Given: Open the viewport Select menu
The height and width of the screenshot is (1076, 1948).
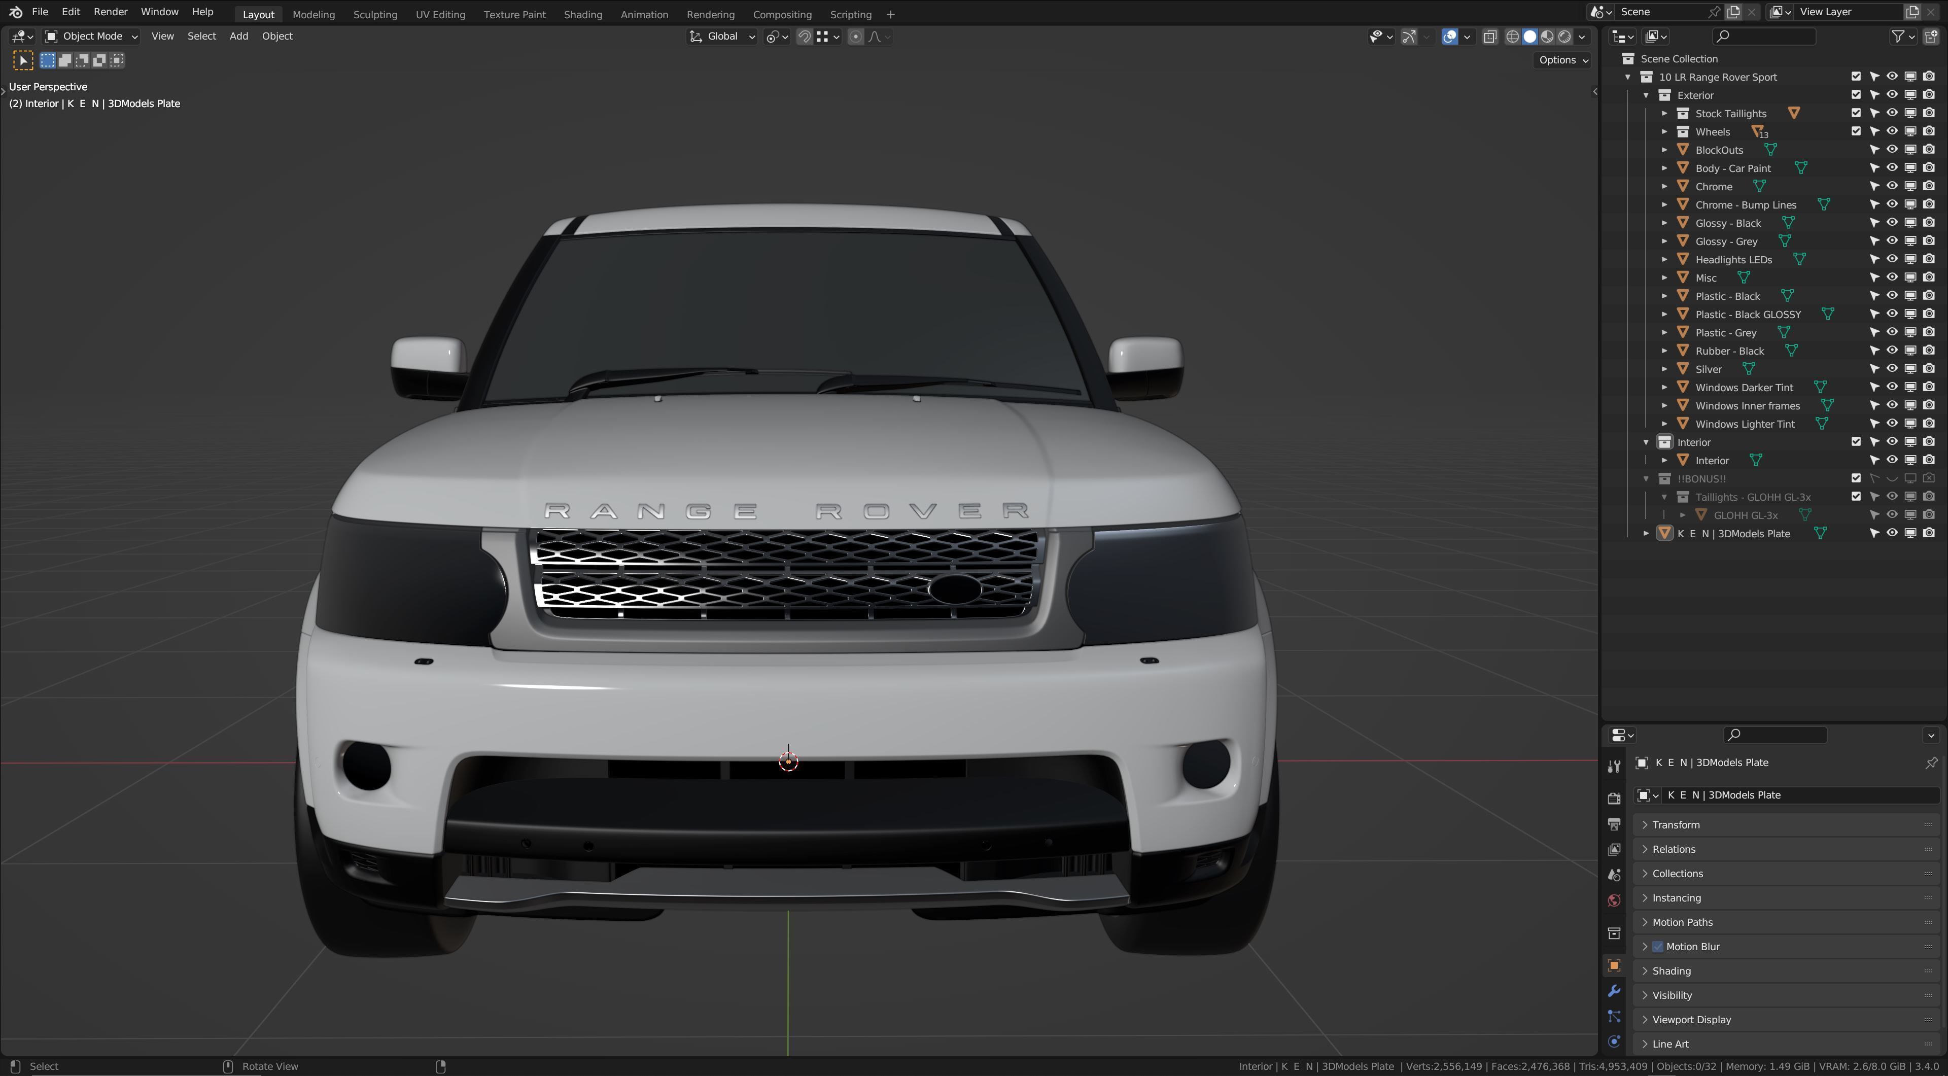Looking at the screenshot, I should click(202, 37).
